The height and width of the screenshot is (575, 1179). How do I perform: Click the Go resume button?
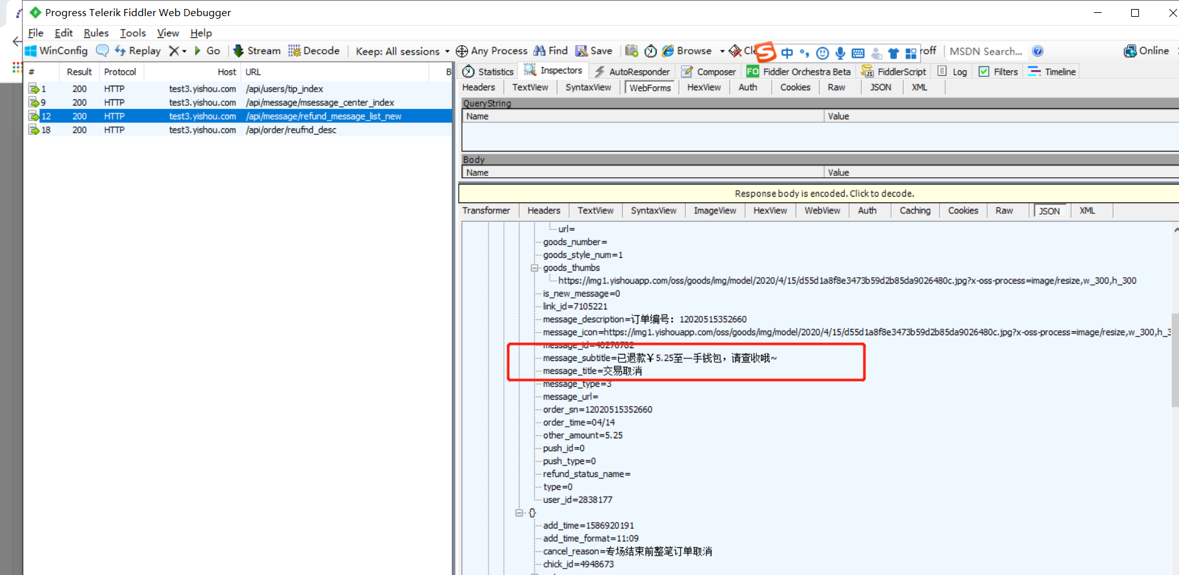click(207, 51)
